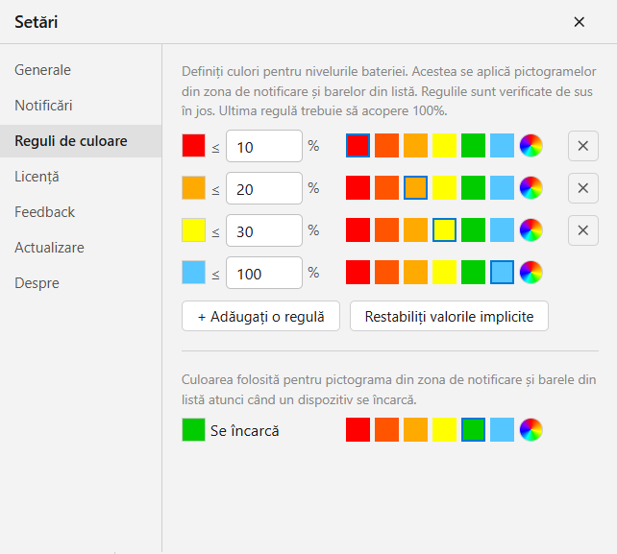This screenshot has width=617, height=554.
Task: Pick yellow palette color for 100% rule
Action: (444, 272)
